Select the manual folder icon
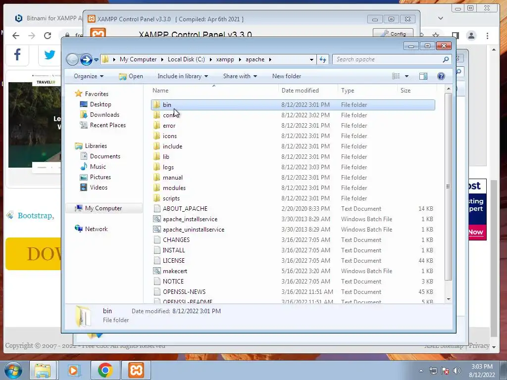Screen dimensions: 507x380 pyautogui.click(x=157, y=178)
